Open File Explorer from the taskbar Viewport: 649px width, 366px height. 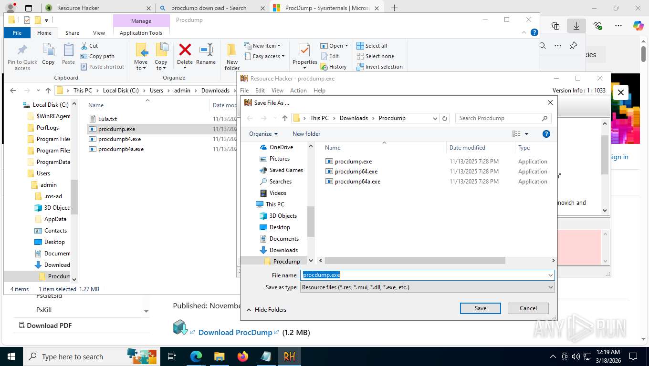tap(219, 356)
